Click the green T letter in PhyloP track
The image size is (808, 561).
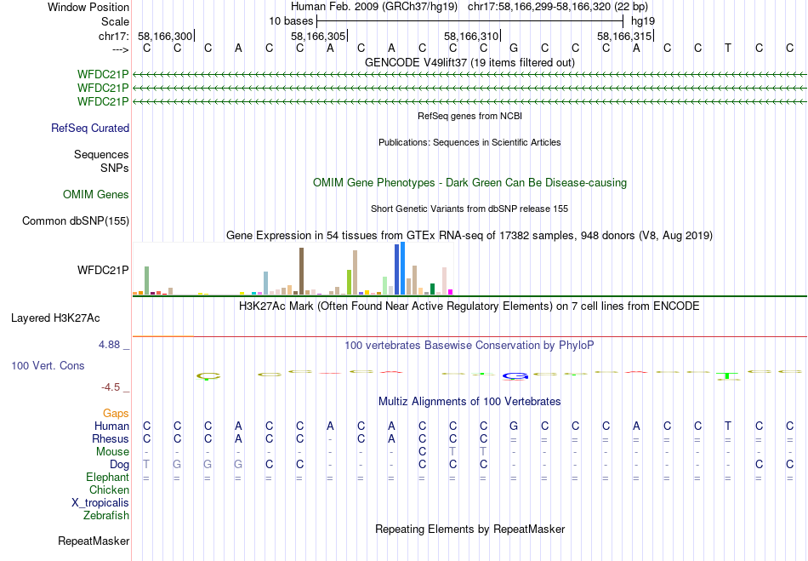point(727,376)
